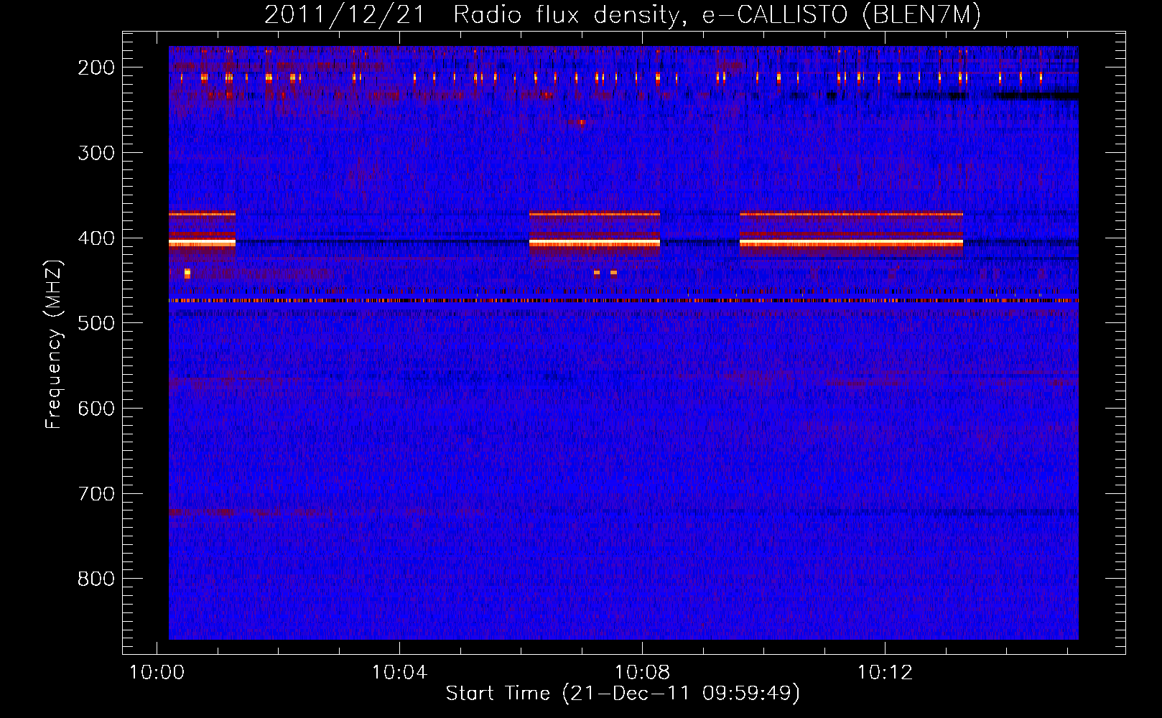Viewport: 1162px width, 718px height.
Task: Click the bright spot near 440 MHz at 10:00
Action: [187, 273]
